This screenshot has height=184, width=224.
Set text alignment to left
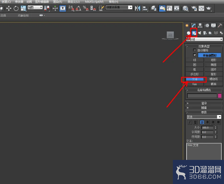(202, 122)
